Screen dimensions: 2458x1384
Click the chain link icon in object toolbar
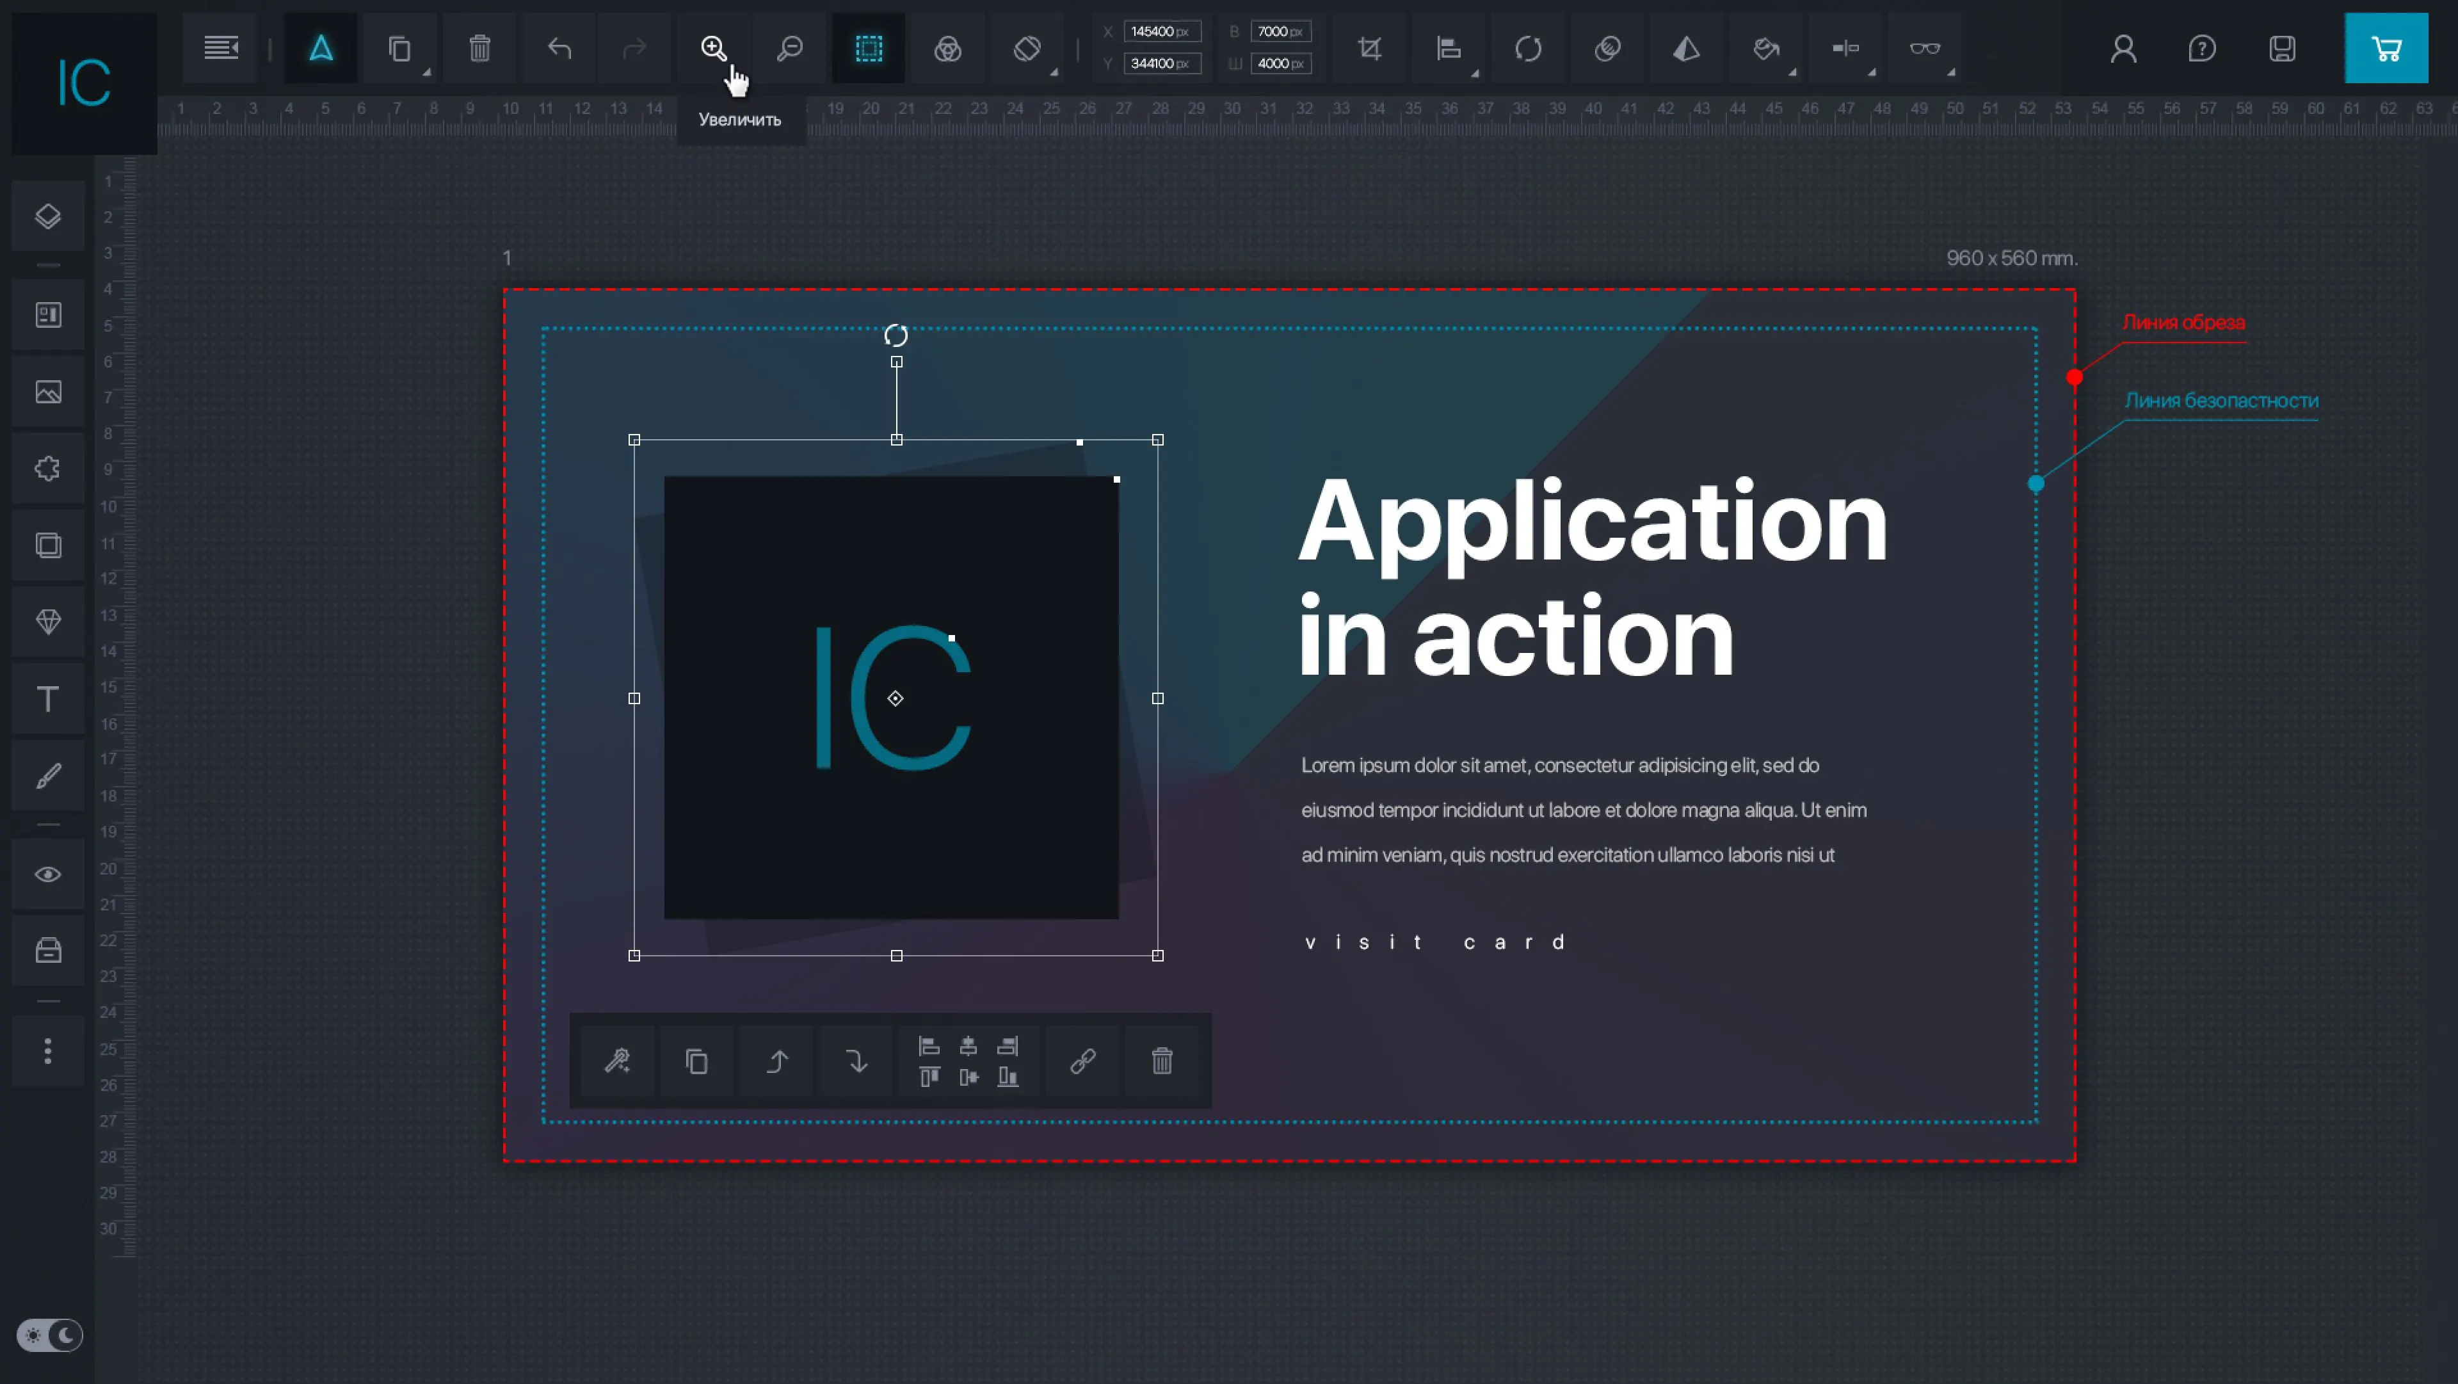tap(1083, 1061)
